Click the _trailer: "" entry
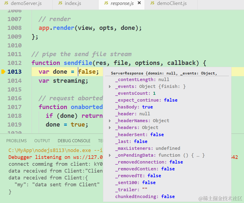 point(131,190)
